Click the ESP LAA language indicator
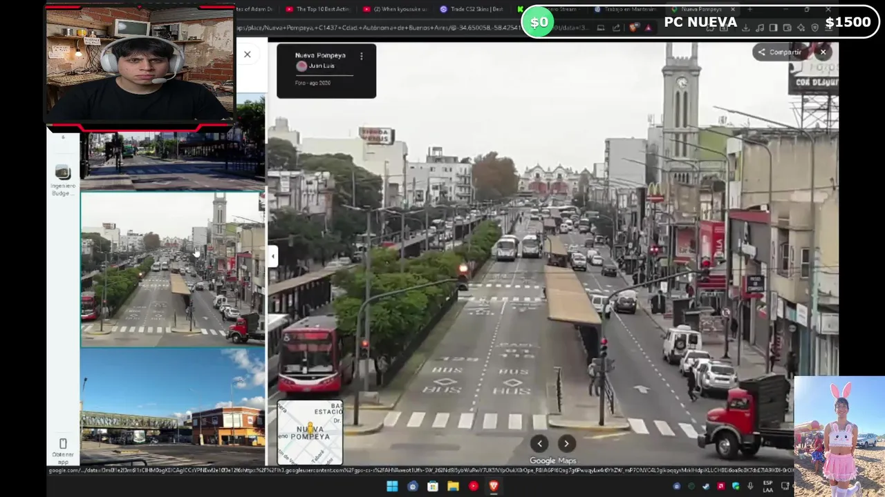 tap(767, 486)
